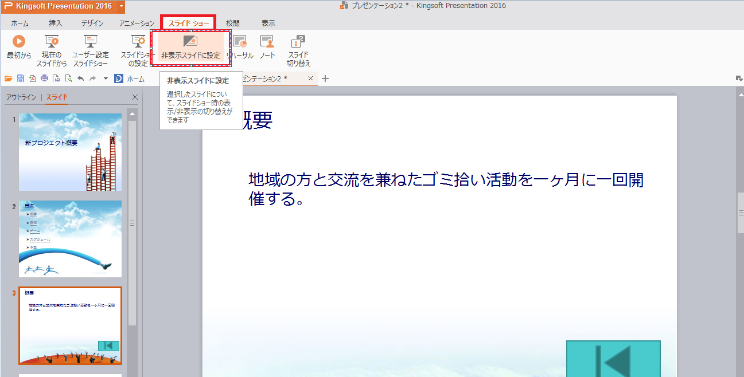Viewport: 744px width, 377px height.
Task: Close the slide panel with X button
Action: tap(135, 97)
